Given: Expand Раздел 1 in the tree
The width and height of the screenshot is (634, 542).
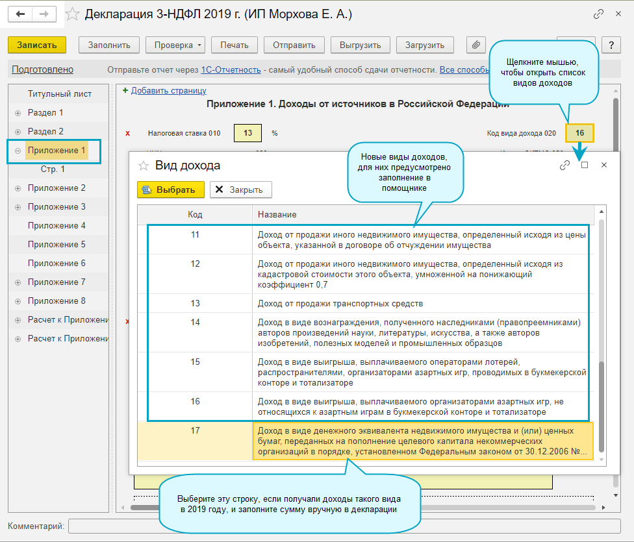Looking at the screenshot, I should click(x=18, y=113).
